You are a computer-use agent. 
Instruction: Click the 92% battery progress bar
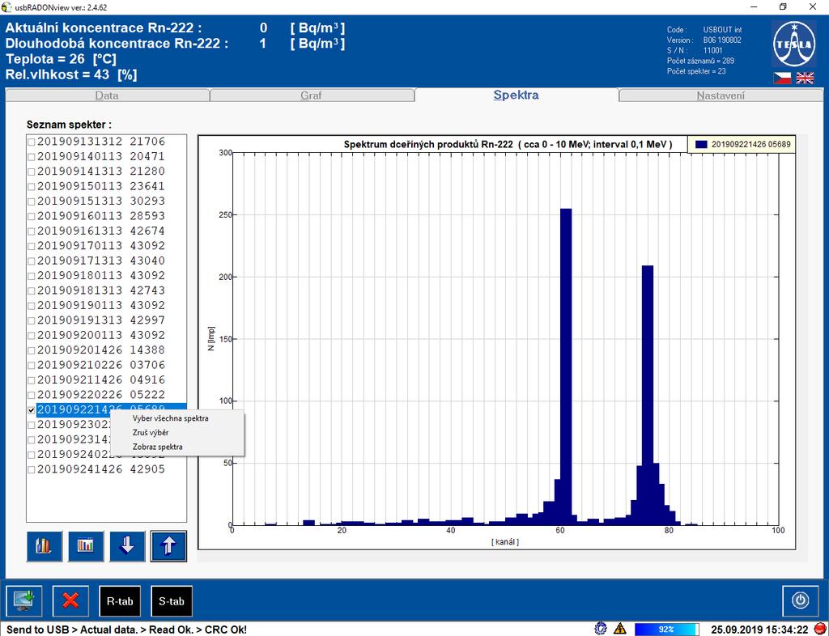pyautogui.click(x=667, y=630)
